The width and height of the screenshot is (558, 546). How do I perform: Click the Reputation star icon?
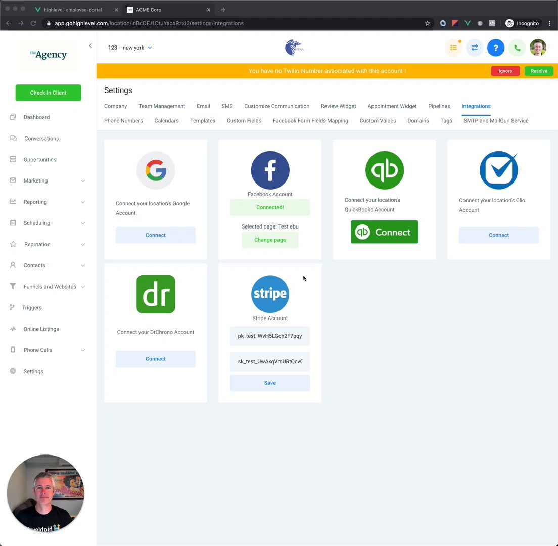(x=13, y=244)
